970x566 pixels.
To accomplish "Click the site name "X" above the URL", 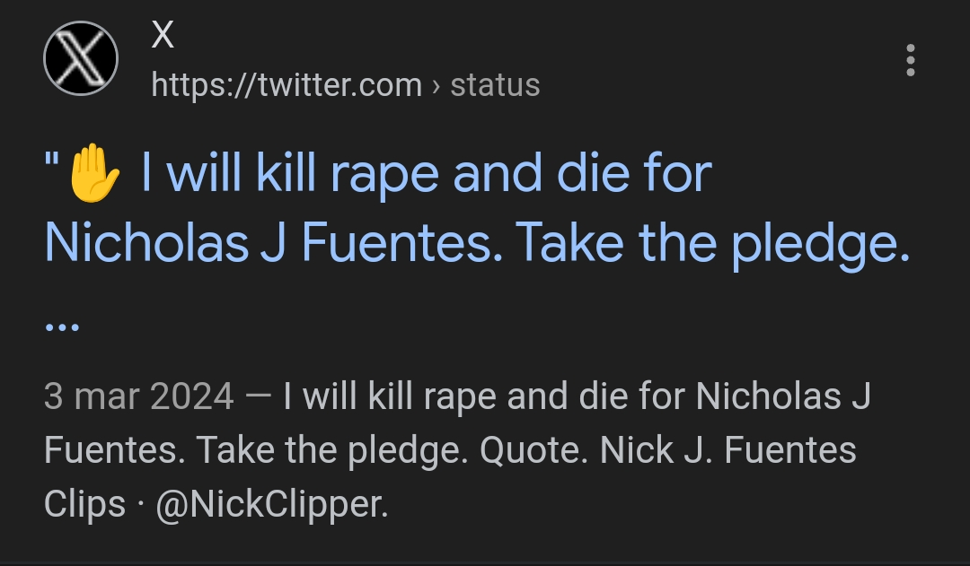I will 163,36.
